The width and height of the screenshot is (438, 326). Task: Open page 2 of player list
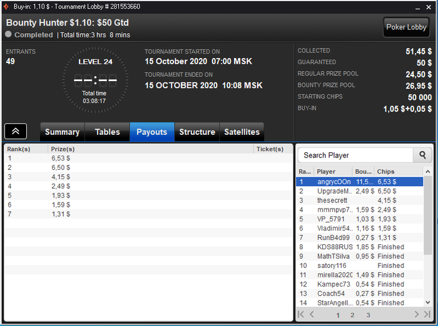(352, 315)
